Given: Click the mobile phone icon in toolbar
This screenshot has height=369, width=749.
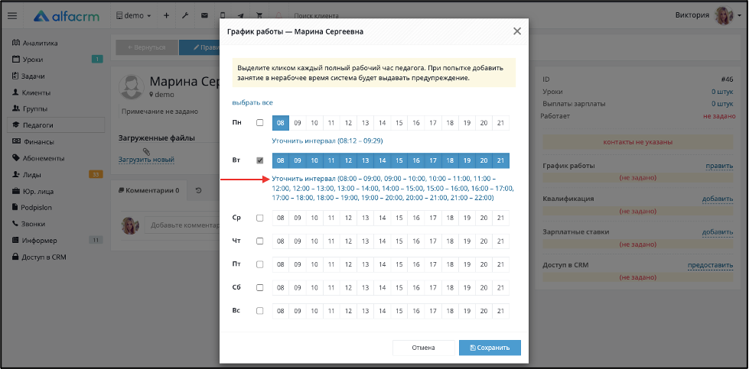Looking at the screenshot, I should (x=223, y=16).
